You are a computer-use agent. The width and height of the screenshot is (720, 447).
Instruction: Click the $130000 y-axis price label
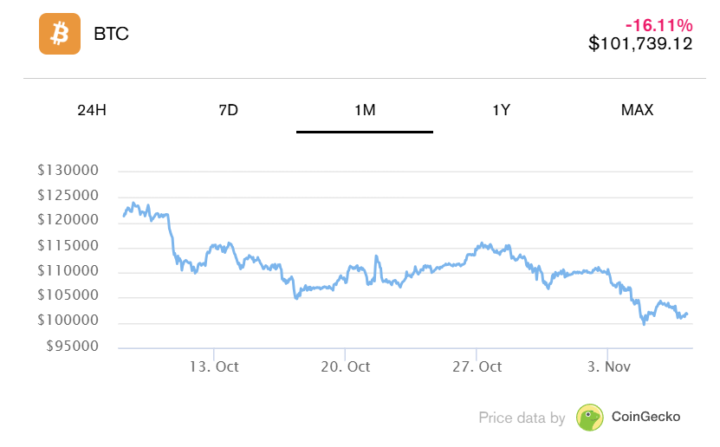68,172
